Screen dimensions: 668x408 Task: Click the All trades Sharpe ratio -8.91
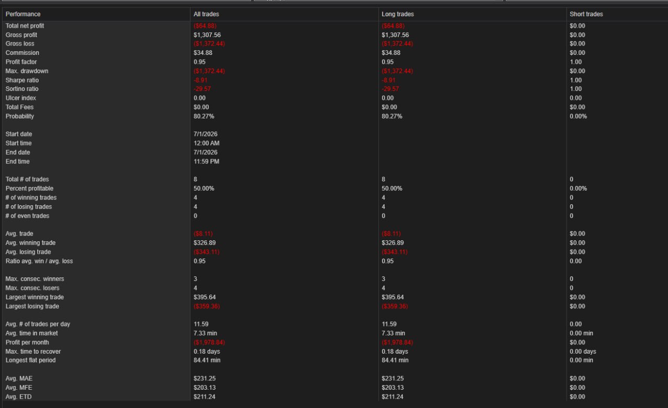click(x=200, y=80)
